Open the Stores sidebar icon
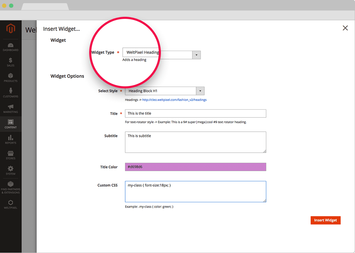This screenshot has height=253, width=355. coord(10,155)
